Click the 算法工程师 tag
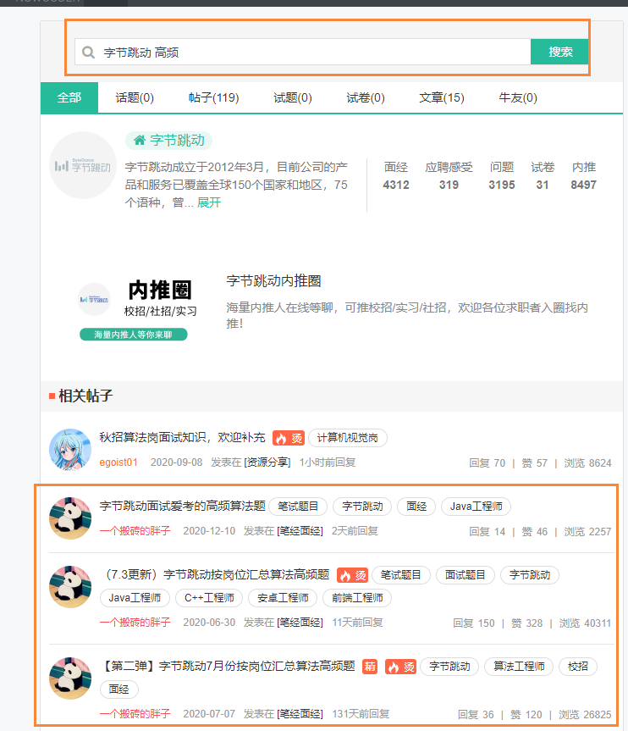 coord(519,667)
